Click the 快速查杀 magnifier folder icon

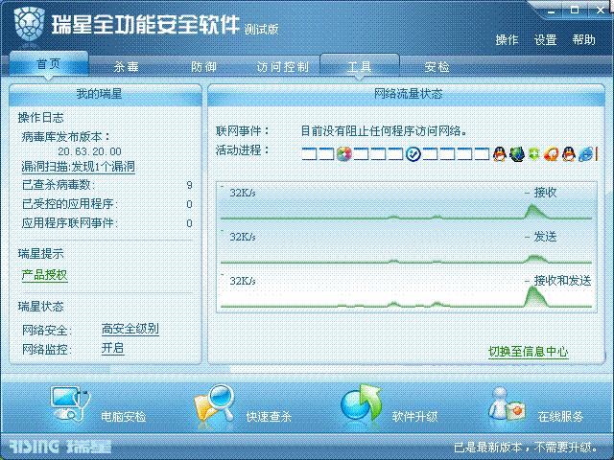214,402
